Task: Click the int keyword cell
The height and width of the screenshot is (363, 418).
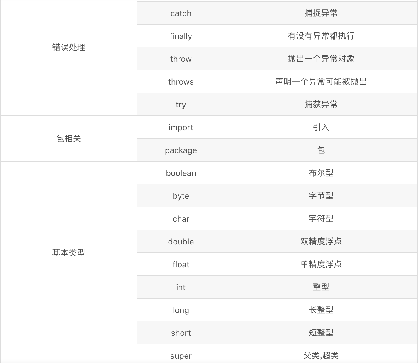Action: point(181,287)
